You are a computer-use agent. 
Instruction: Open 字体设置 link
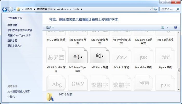(x=12, y=25)
